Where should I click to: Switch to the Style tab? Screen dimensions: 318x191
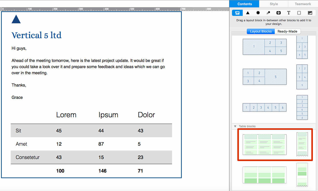[274, 4]
